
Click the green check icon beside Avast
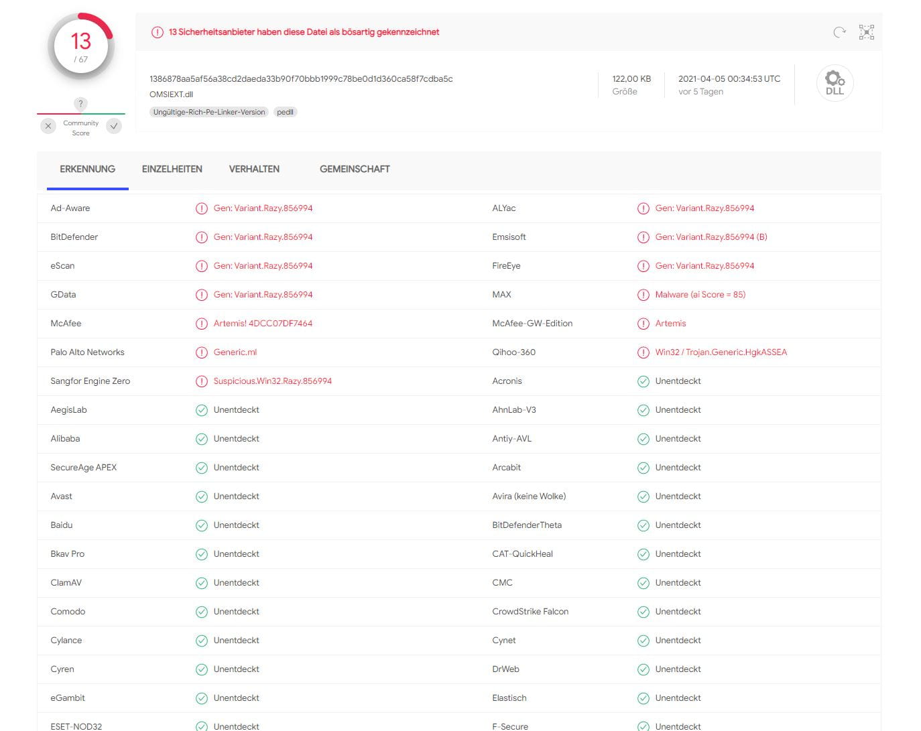[x=201, y=496]
